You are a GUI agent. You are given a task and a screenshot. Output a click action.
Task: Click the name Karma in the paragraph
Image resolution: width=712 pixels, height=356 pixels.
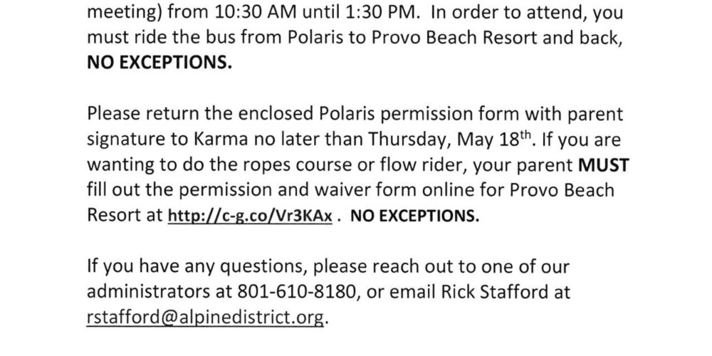(x=221, y=140)
